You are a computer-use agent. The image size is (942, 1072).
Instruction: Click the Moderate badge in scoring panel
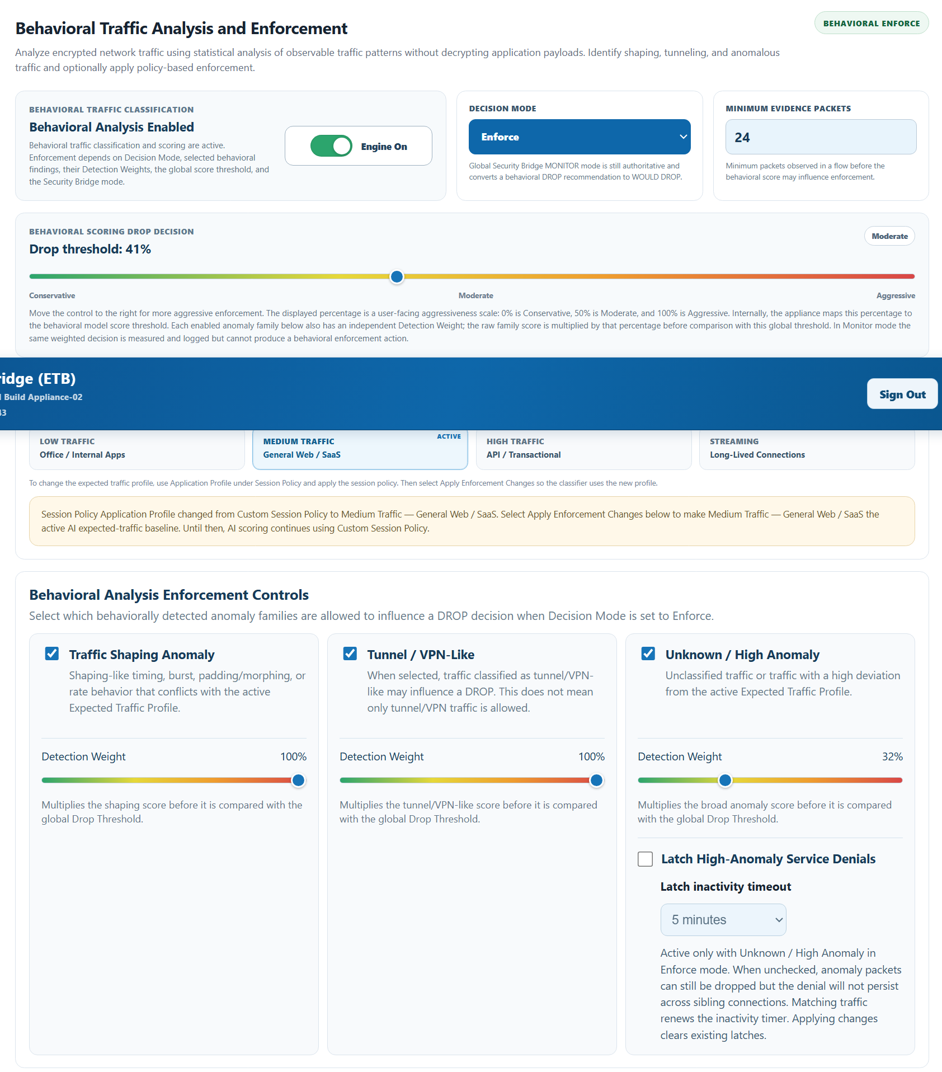pyautogui.click(x=889, y=236)
